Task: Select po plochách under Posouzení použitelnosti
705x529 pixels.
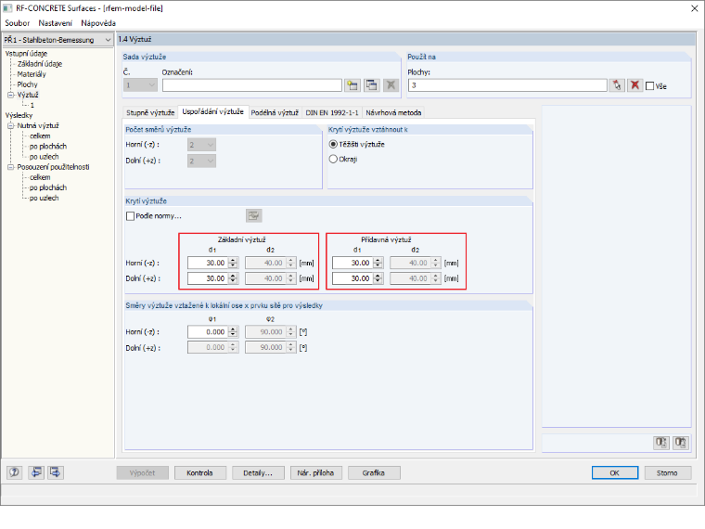Action: click(48, 187)
